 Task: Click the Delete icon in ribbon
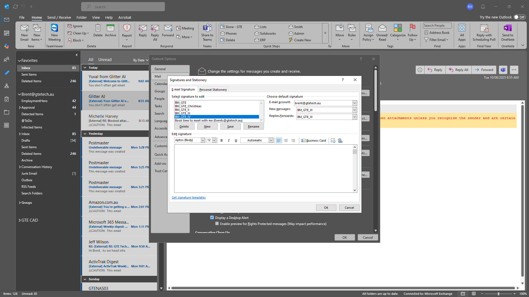tap(98, 31)
